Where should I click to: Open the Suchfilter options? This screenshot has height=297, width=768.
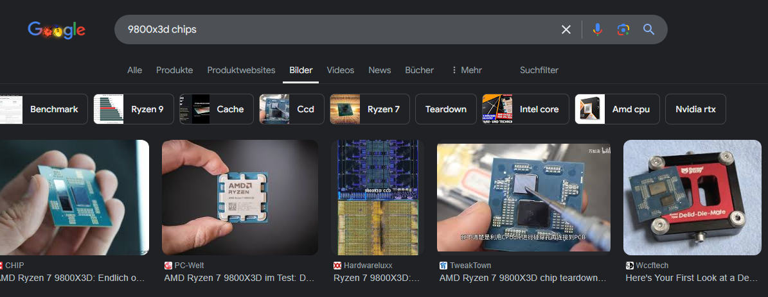point(539,71)
